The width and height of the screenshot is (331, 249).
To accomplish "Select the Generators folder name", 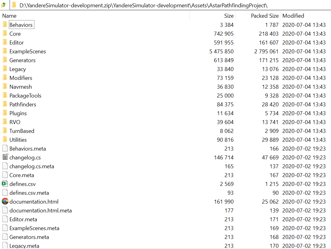I will point(23,60).
